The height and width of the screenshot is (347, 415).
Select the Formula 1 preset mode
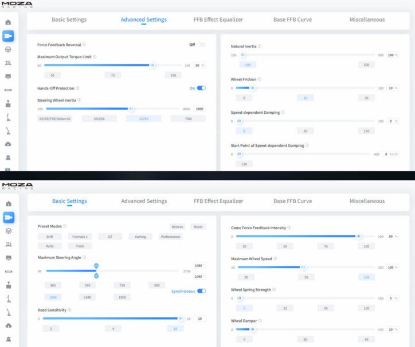tap(80, 237)
